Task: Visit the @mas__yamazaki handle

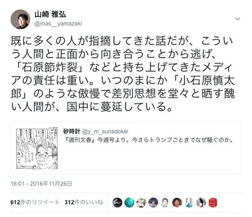Action: point(58,23)
